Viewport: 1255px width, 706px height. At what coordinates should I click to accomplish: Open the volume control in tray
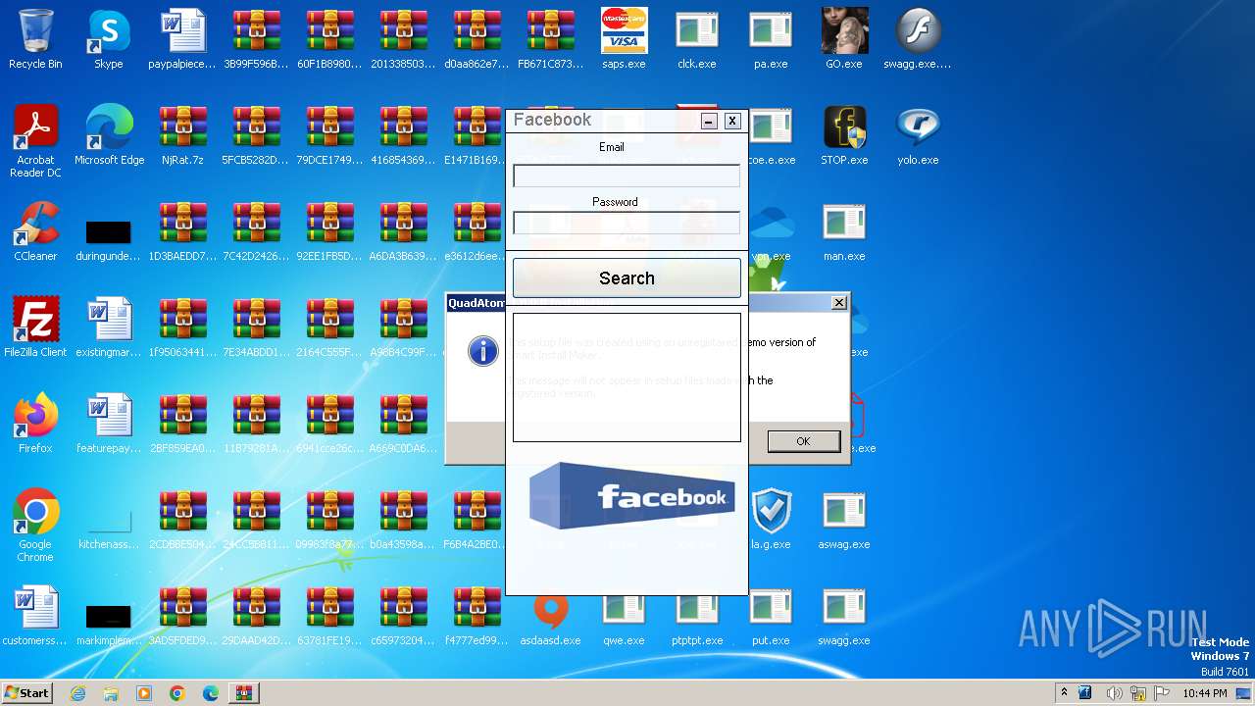(x=1114, y=693)
